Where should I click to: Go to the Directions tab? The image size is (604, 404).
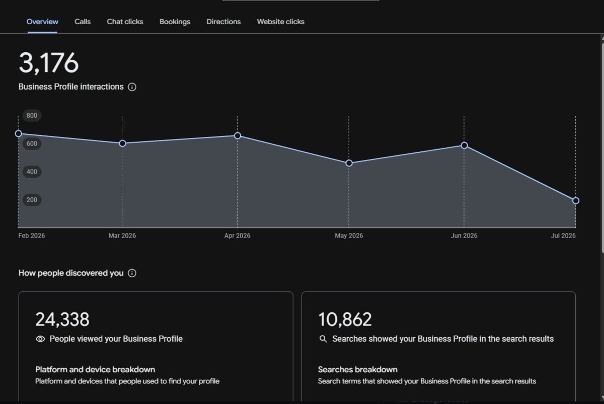click(223, 22)
